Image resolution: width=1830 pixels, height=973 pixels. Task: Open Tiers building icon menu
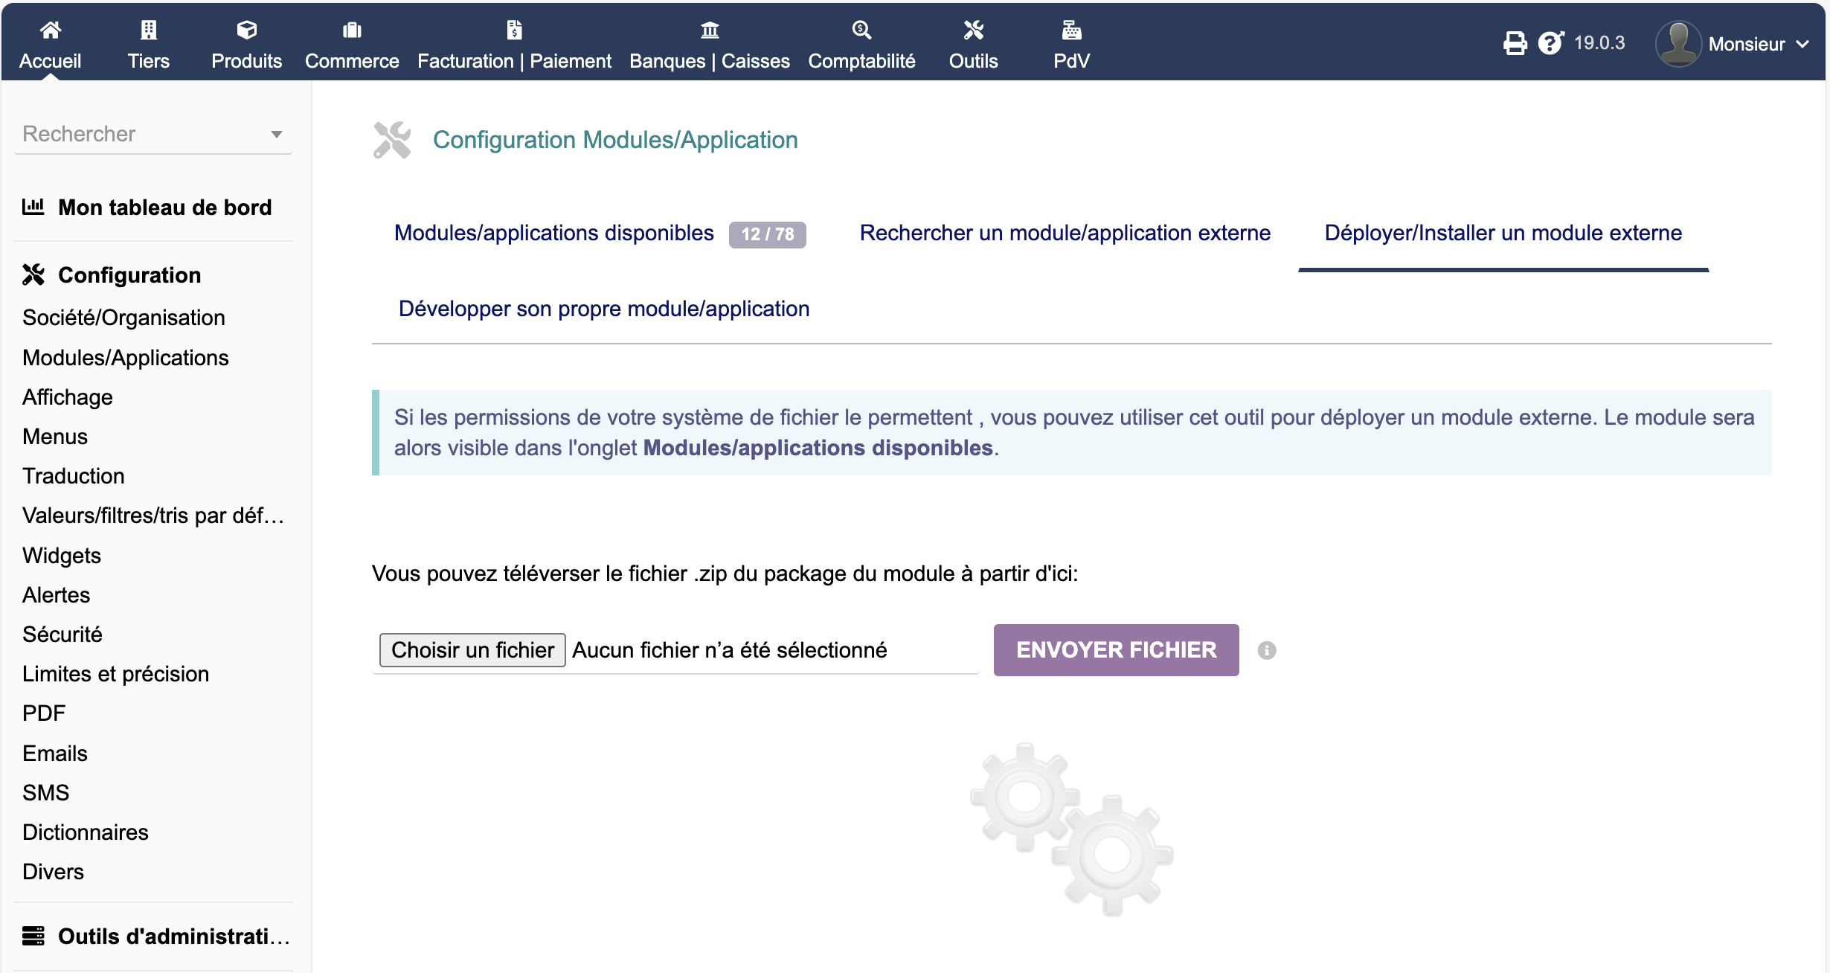tap(148, 30)
